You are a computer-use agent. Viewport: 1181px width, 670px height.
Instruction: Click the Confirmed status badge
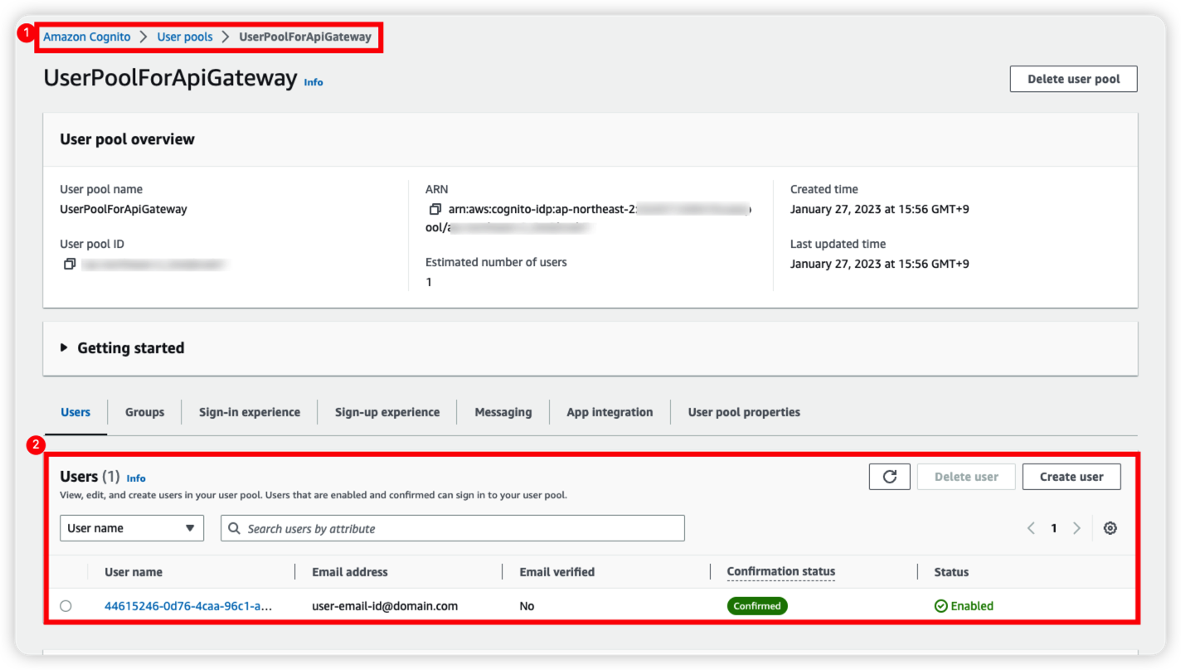click(x=757, y=606)
